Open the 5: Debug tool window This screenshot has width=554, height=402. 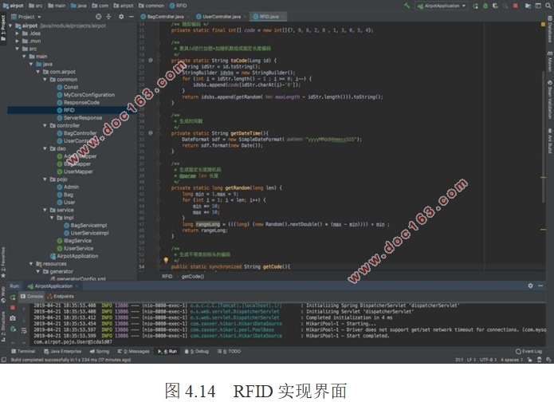[197, 352]
